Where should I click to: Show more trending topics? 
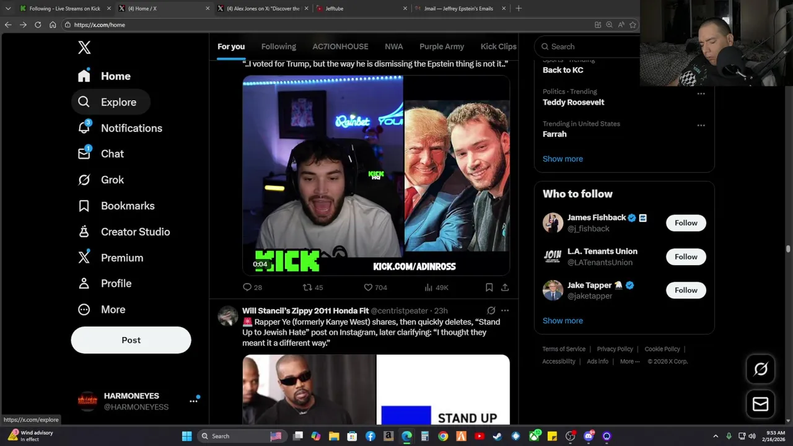tap(563, 159)
